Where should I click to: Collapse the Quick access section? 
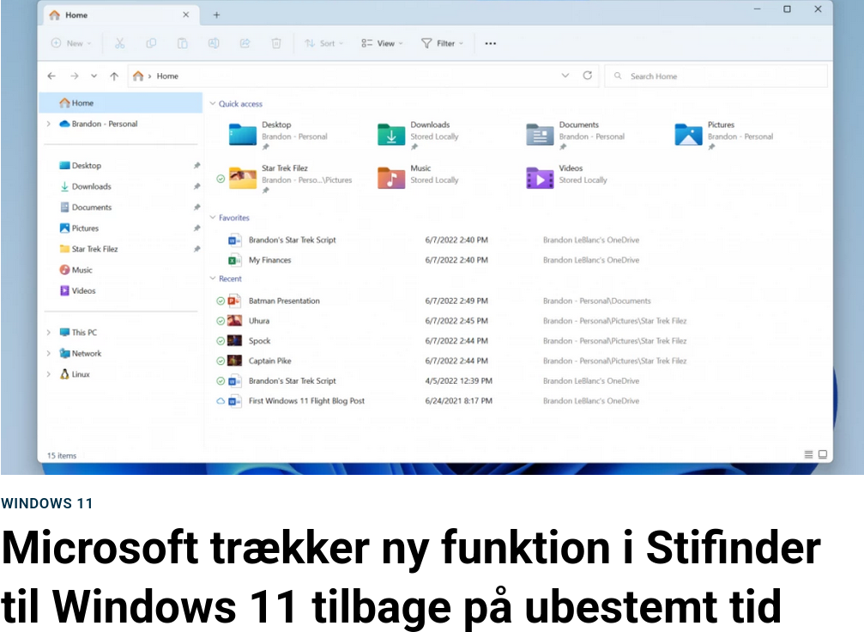pyautogui.click(x=213, y=103)
